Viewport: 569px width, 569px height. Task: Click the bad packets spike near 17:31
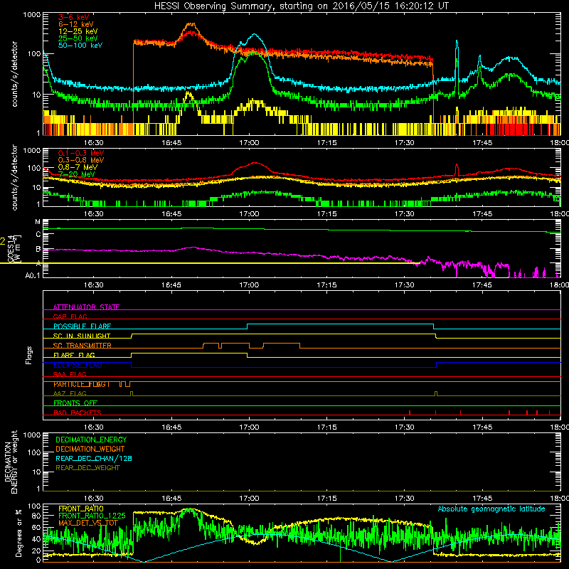click(x=410, y=413)
